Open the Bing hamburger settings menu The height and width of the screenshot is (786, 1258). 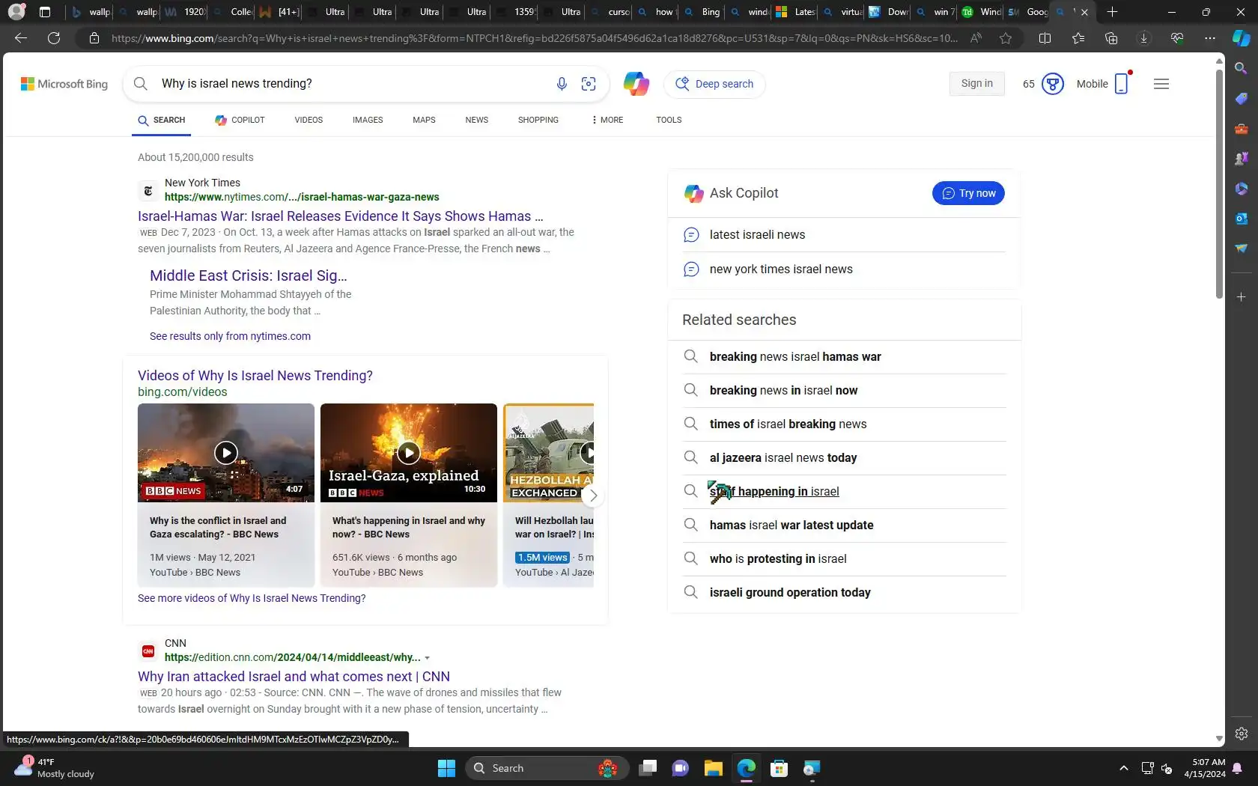click(x=1161, y=84)
